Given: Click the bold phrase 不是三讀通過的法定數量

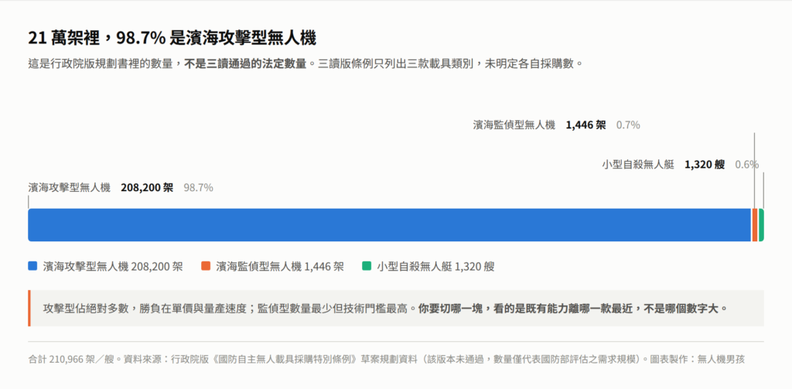Looking at the screenshot, I should [245, 65].
